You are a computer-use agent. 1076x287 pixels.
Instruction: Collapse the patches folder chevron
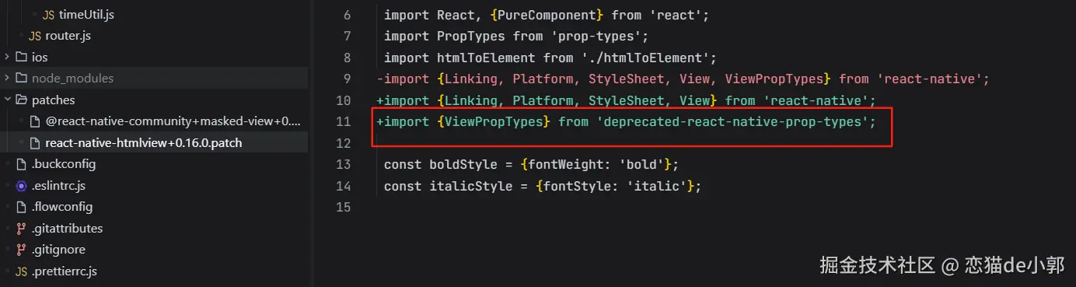point(8,100)
